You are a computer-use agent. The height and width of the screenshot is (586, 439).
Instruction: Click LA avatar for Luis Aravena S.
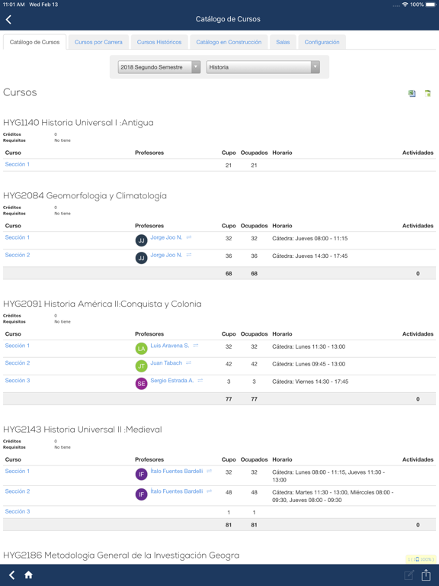click(141, 349)
